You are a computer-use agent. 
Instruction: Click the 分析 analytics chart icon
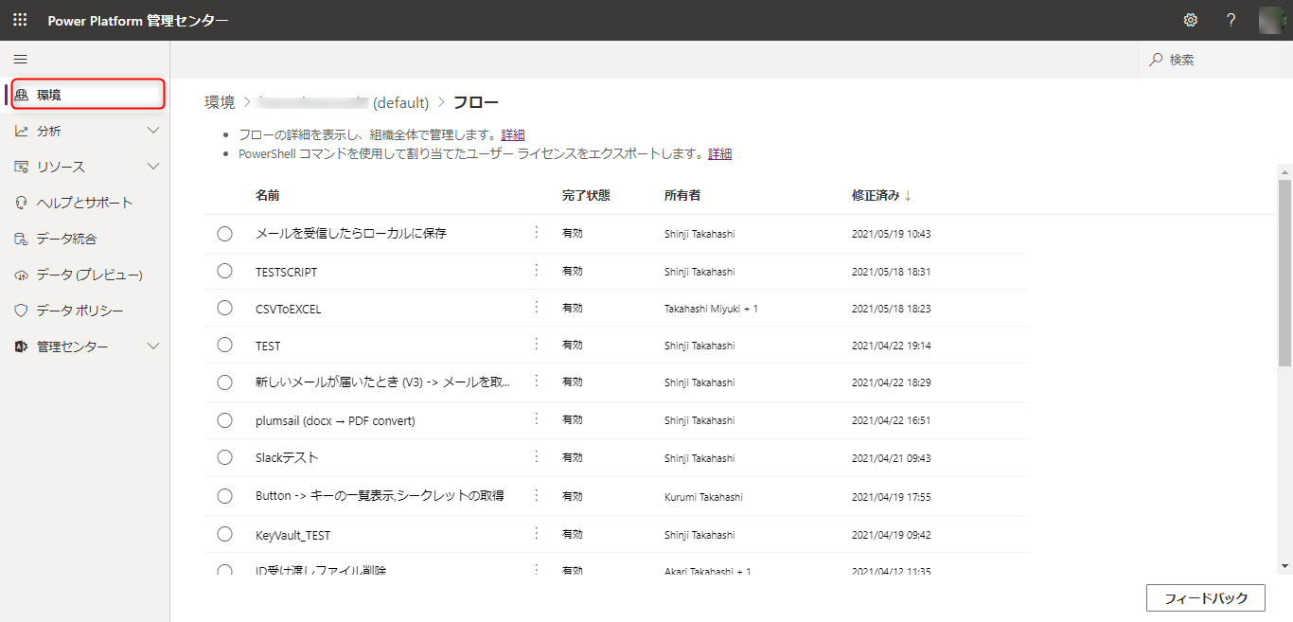coord(22,131)
